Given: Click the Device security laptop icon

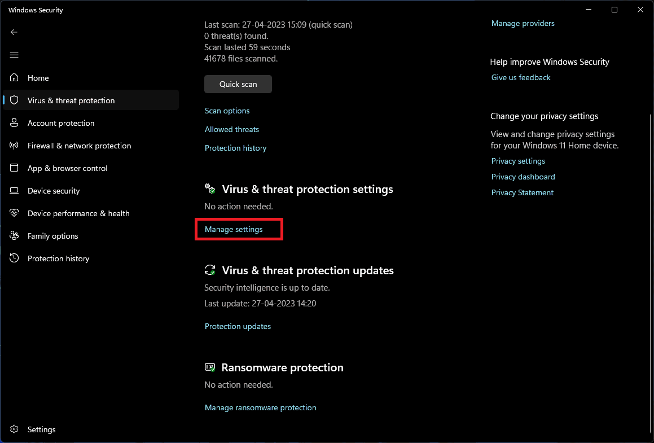Looking at the screenshot, I should (x=14, y=191).
